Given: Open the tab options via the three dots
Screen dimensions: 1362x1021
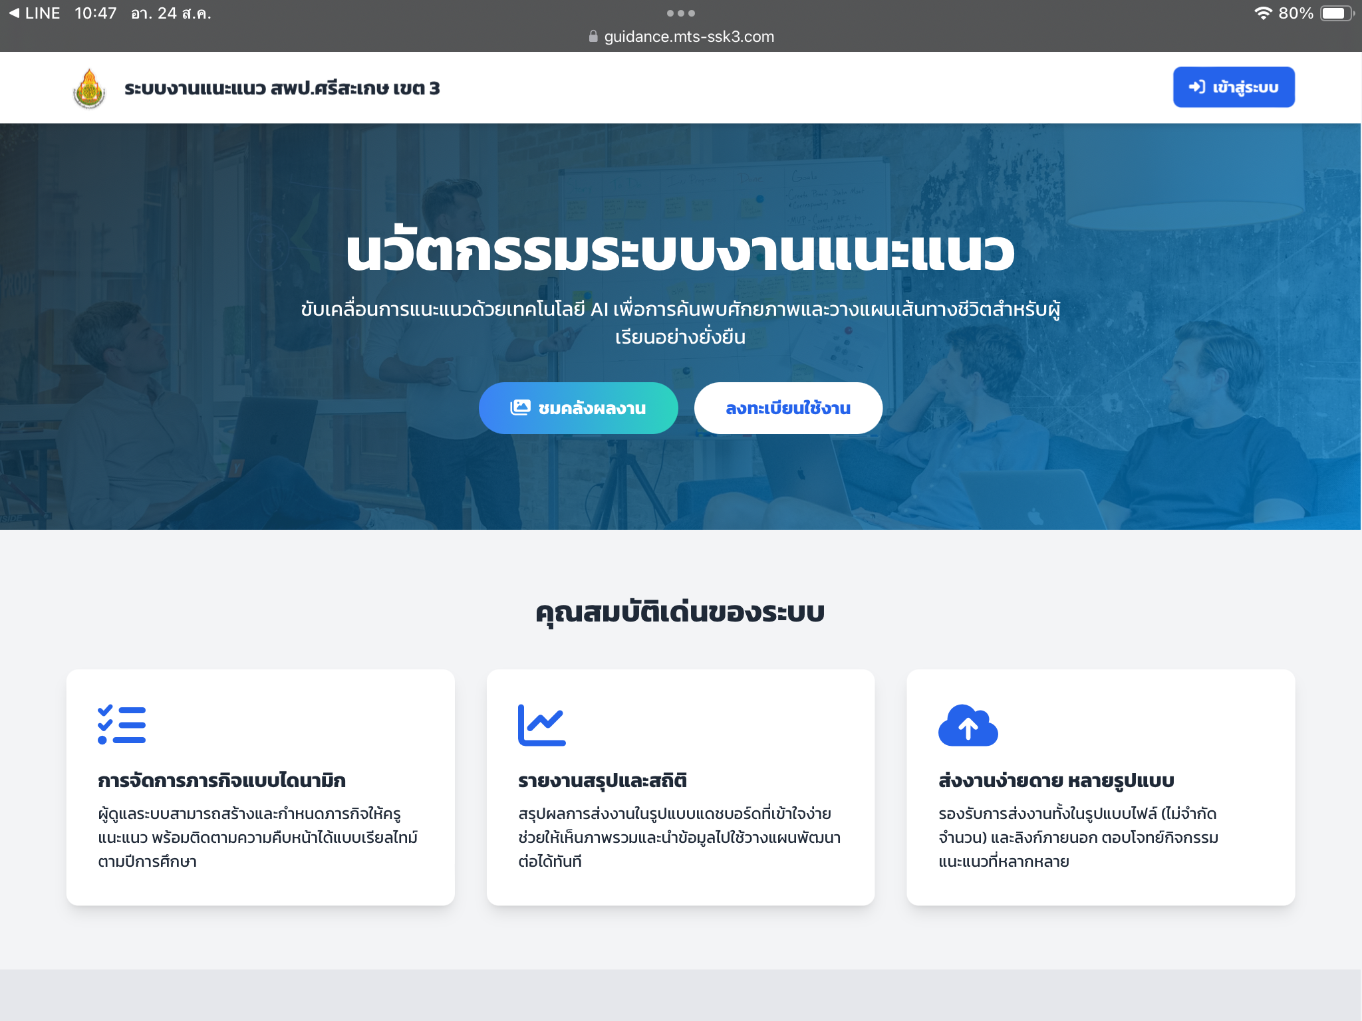Looking at the screenshot, I should coord(680,13).
